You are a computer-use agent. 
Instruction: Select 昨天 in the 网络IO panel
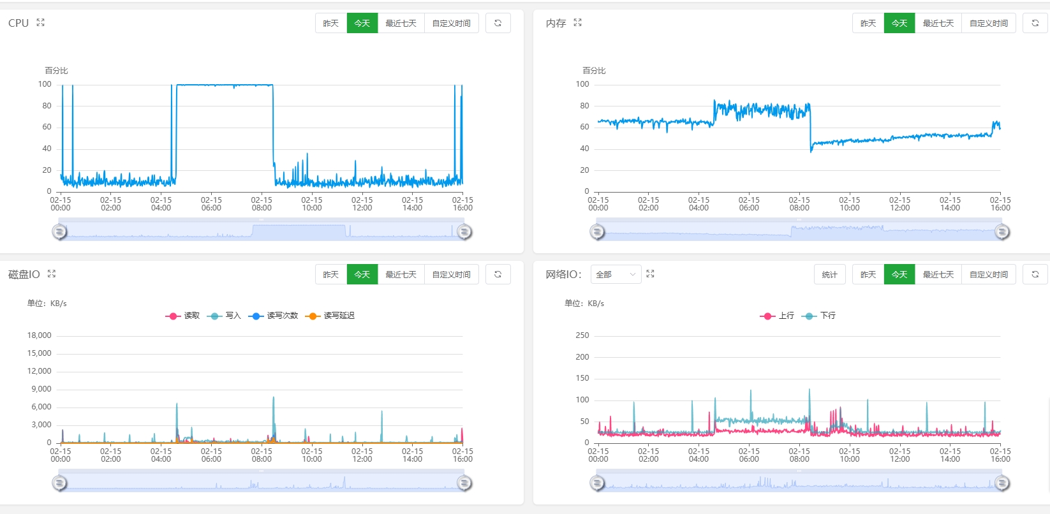[868, 274]
